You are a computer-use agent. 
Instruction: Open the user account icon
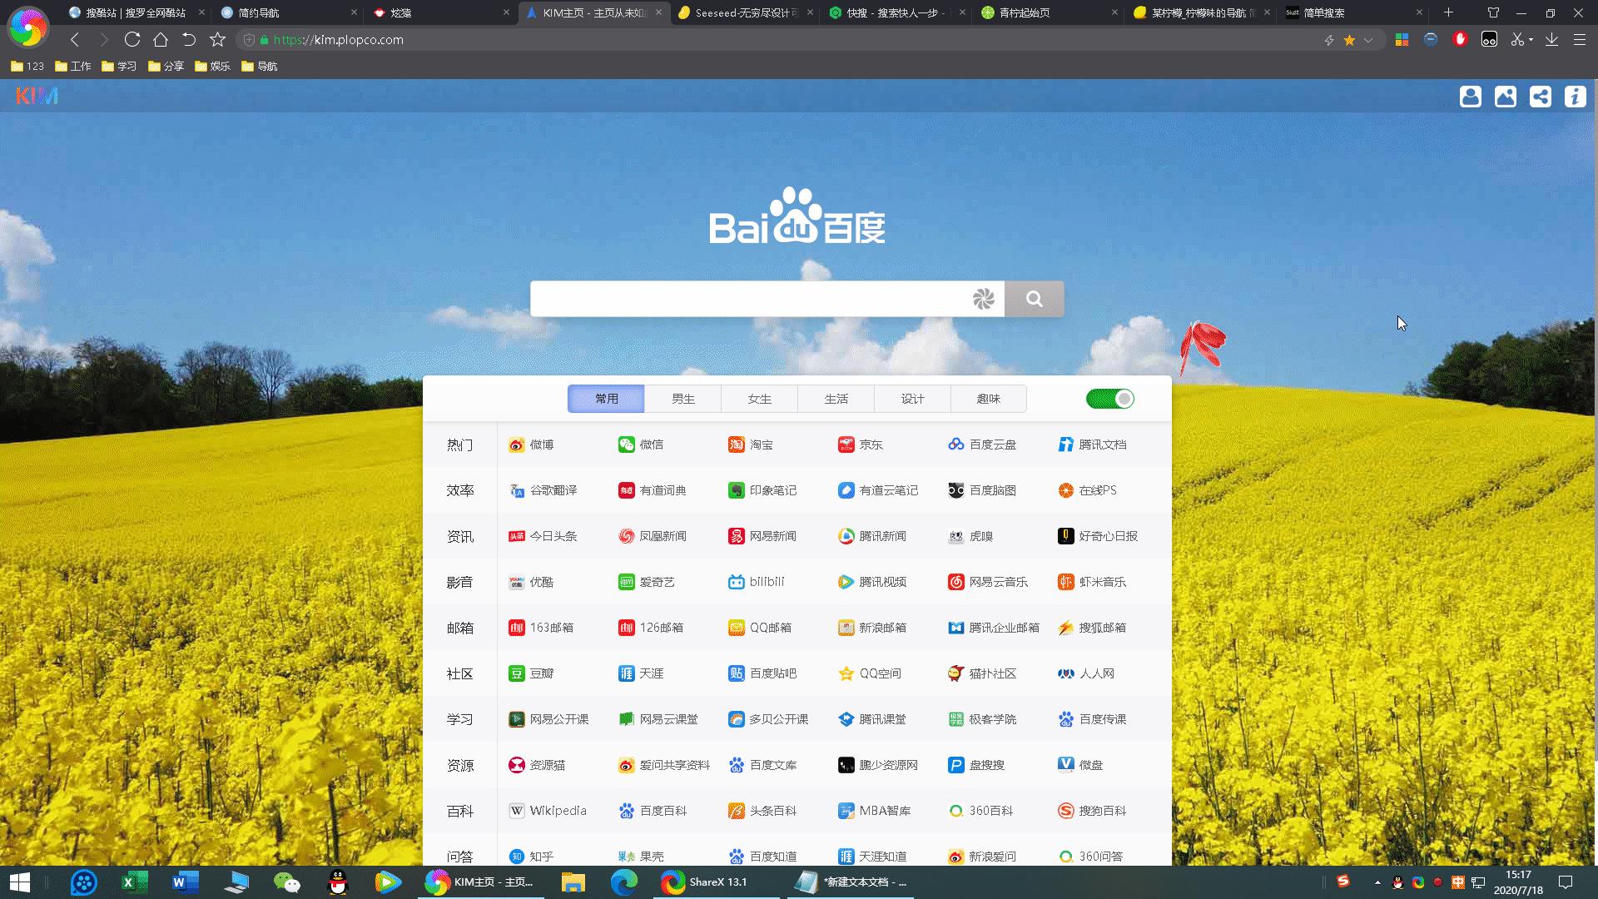tap(1471, 97)
